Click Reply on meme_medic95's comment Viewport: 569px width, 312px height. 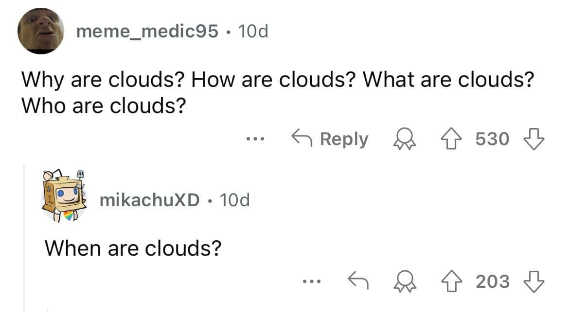[x=330, y=139]
